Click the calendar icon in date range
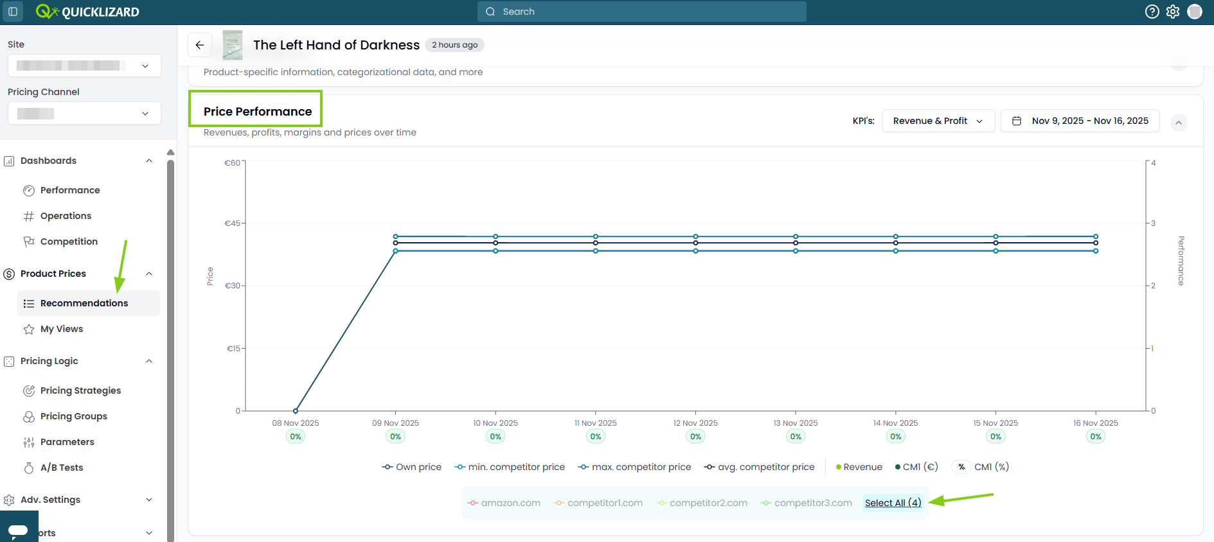The height and width of the screenshot is (542, 1214). (1017, 121)
